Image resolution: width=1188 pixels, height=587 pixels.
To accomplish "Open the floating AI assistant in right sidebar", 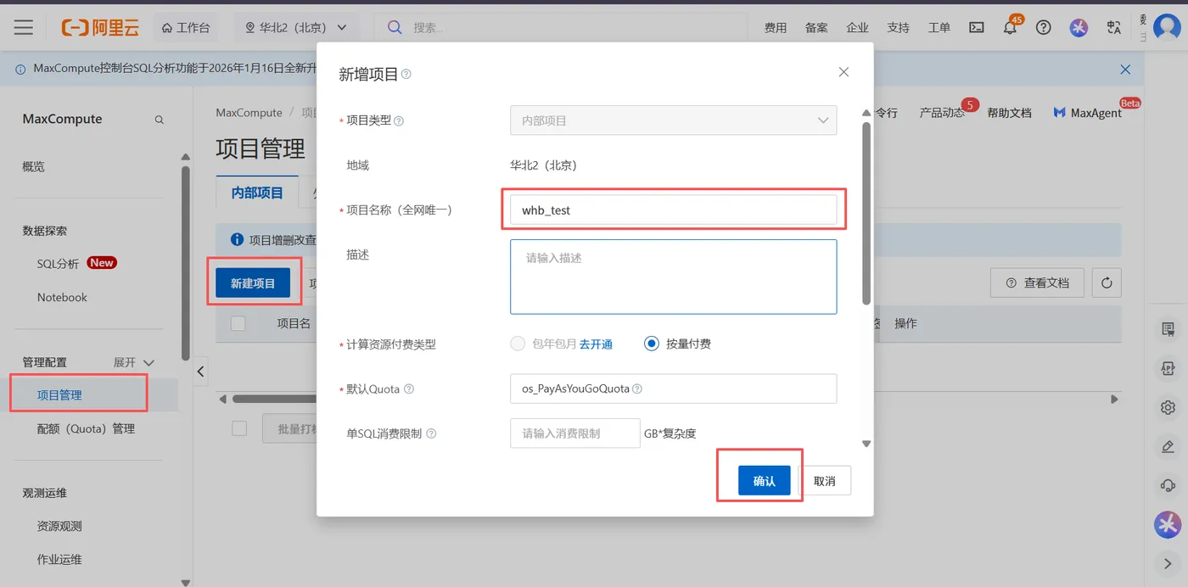I will (x=1168, y=524).
